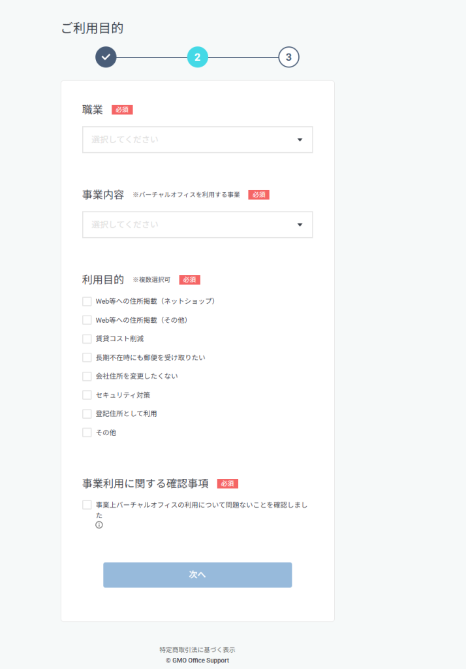466x669 pixels.
Task: Confirm the 事業上バーチャルオフィス利用 agreement checkbox
Action: [x=87, y=505]
